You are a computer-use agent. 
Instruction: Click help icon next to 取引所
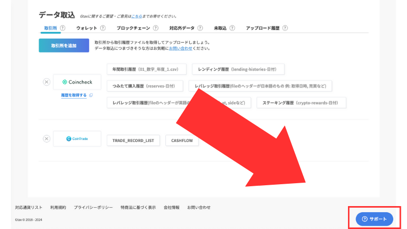[63, 28]
